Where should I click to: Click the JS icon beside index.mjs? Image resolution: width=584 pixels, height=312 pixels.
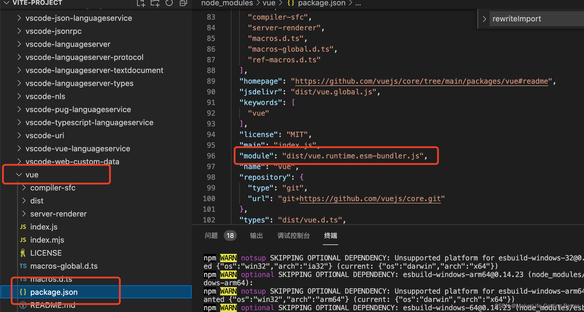(23, 240)
